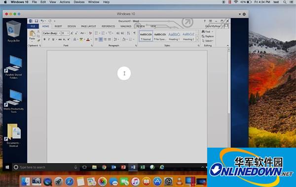
Task: Align text left
Action: click(x=96, y=39)
